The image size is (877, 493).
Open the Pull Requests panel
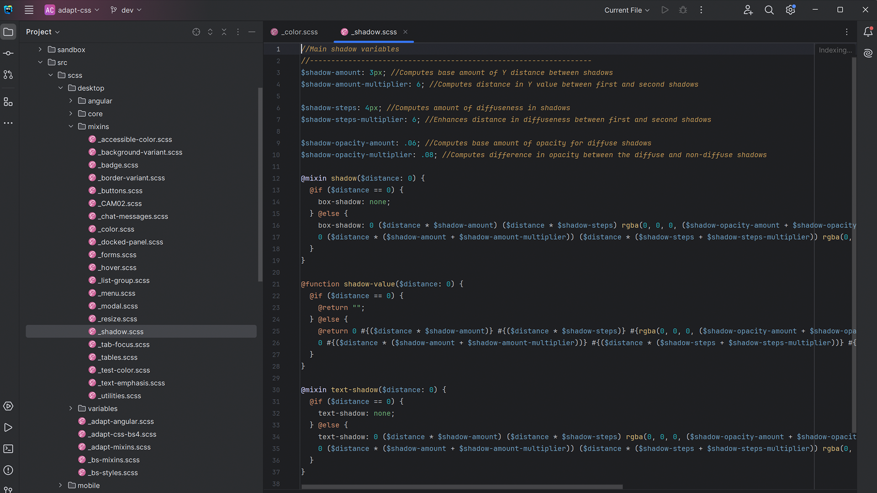point(8,74)
